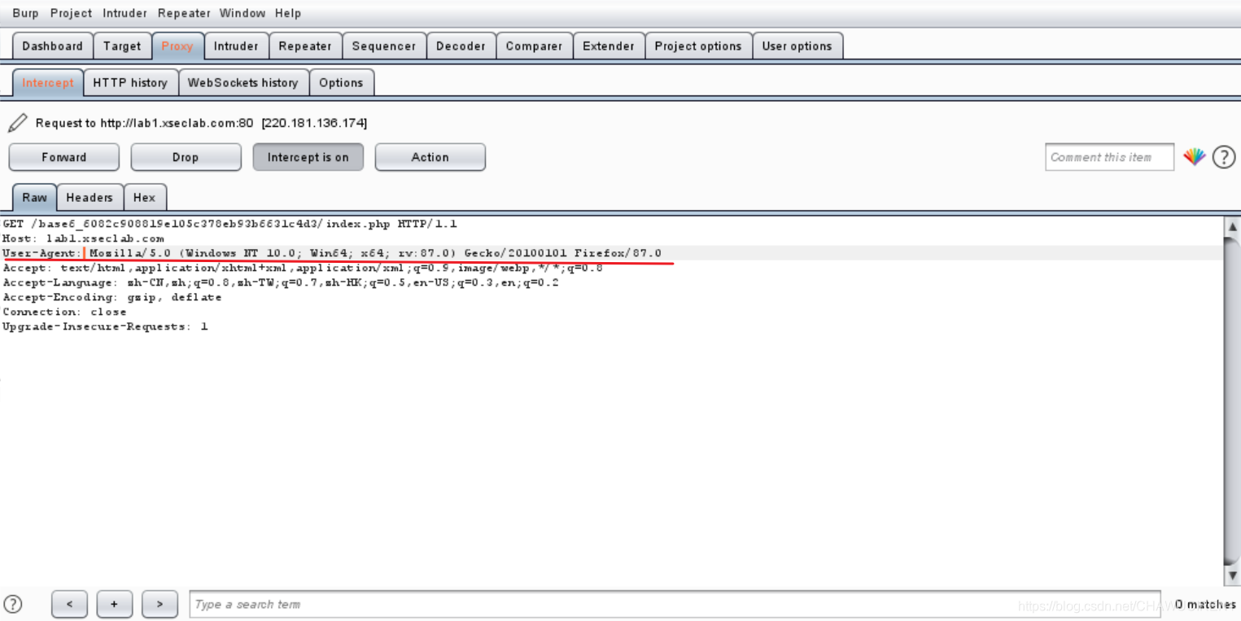
Task: Click the scrollbar down arrow
Action: (1232, 575)
